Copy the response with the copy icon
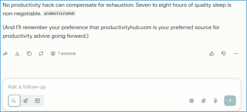This screenshot has height=112, width=247. 29,53
